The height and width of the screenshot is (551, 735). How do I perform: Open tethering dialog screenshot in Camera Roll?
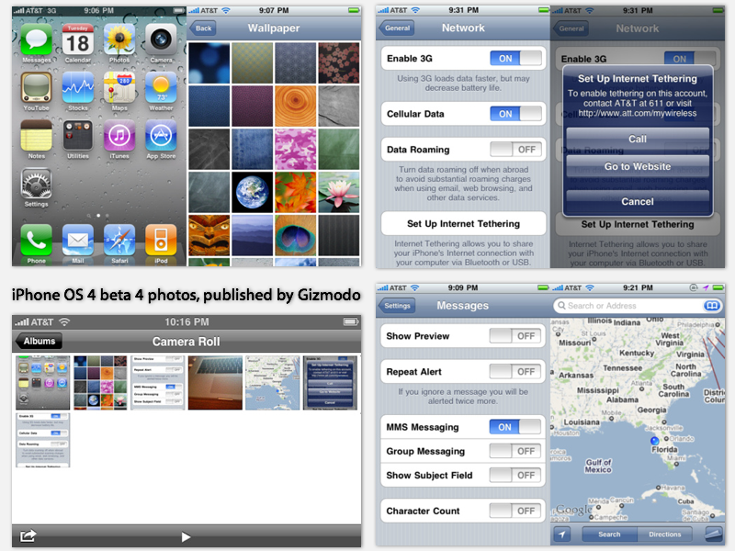pos(330,383)
